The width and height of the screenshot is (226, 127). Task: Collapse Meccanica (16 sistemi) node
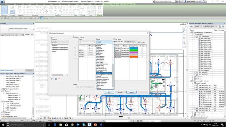(190, 81)
